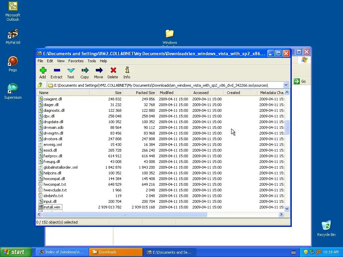This screenshot has height=257, width=343.
Task: Select esscli.dll file name
Action: tap(50, 150)
